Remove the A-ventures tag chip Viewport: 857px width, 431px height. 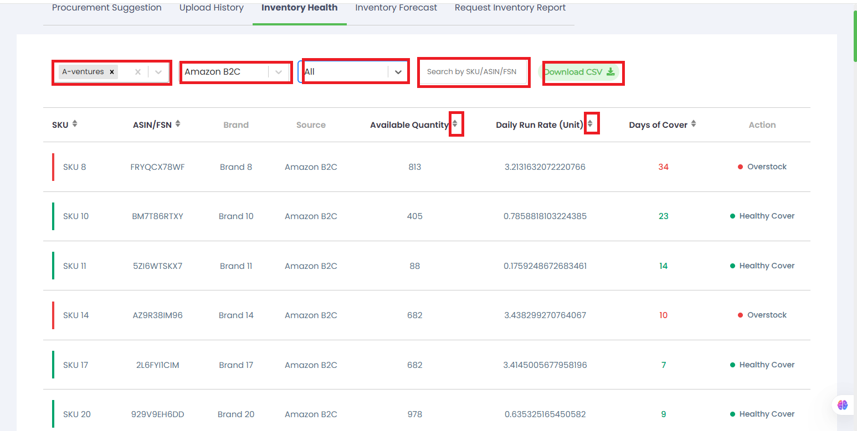(x=112, y=72)
